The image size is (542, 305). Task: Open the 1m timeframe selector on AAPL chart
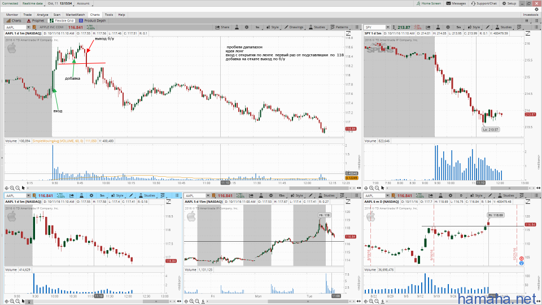pos(257,27)
